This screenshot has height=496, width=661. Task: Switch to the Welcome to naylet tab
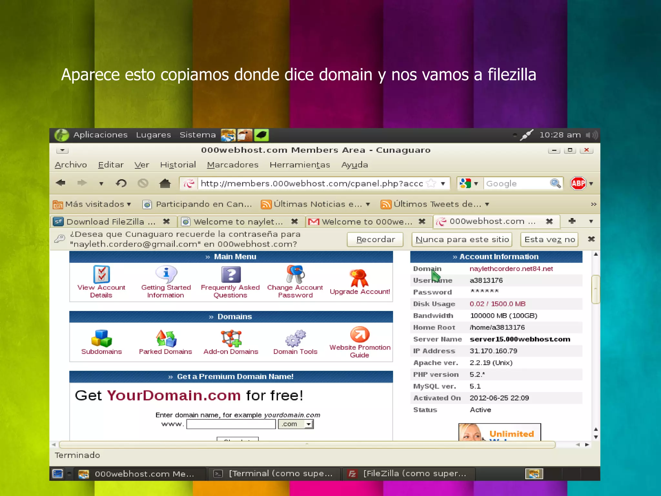pyautogui.click(x=238, y=222)
